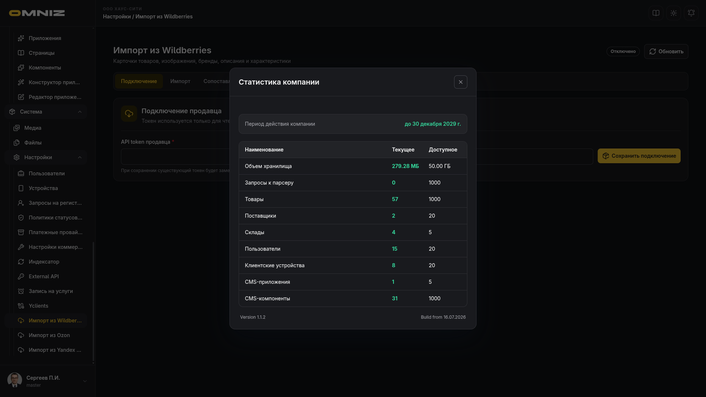Click the Медиа image icon
Image resolution: width=706 pixels, height=397 pixels.
pyautogui.click(x=17, y=128)
